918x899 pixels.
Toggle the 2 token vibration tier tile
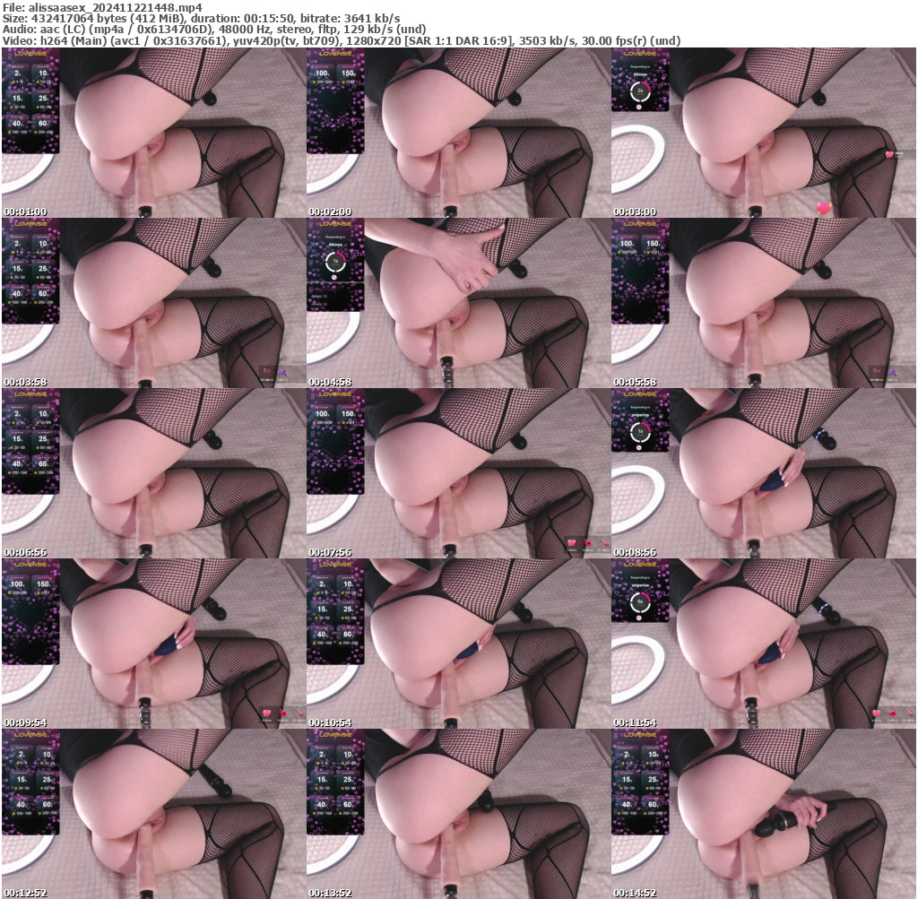16,73
